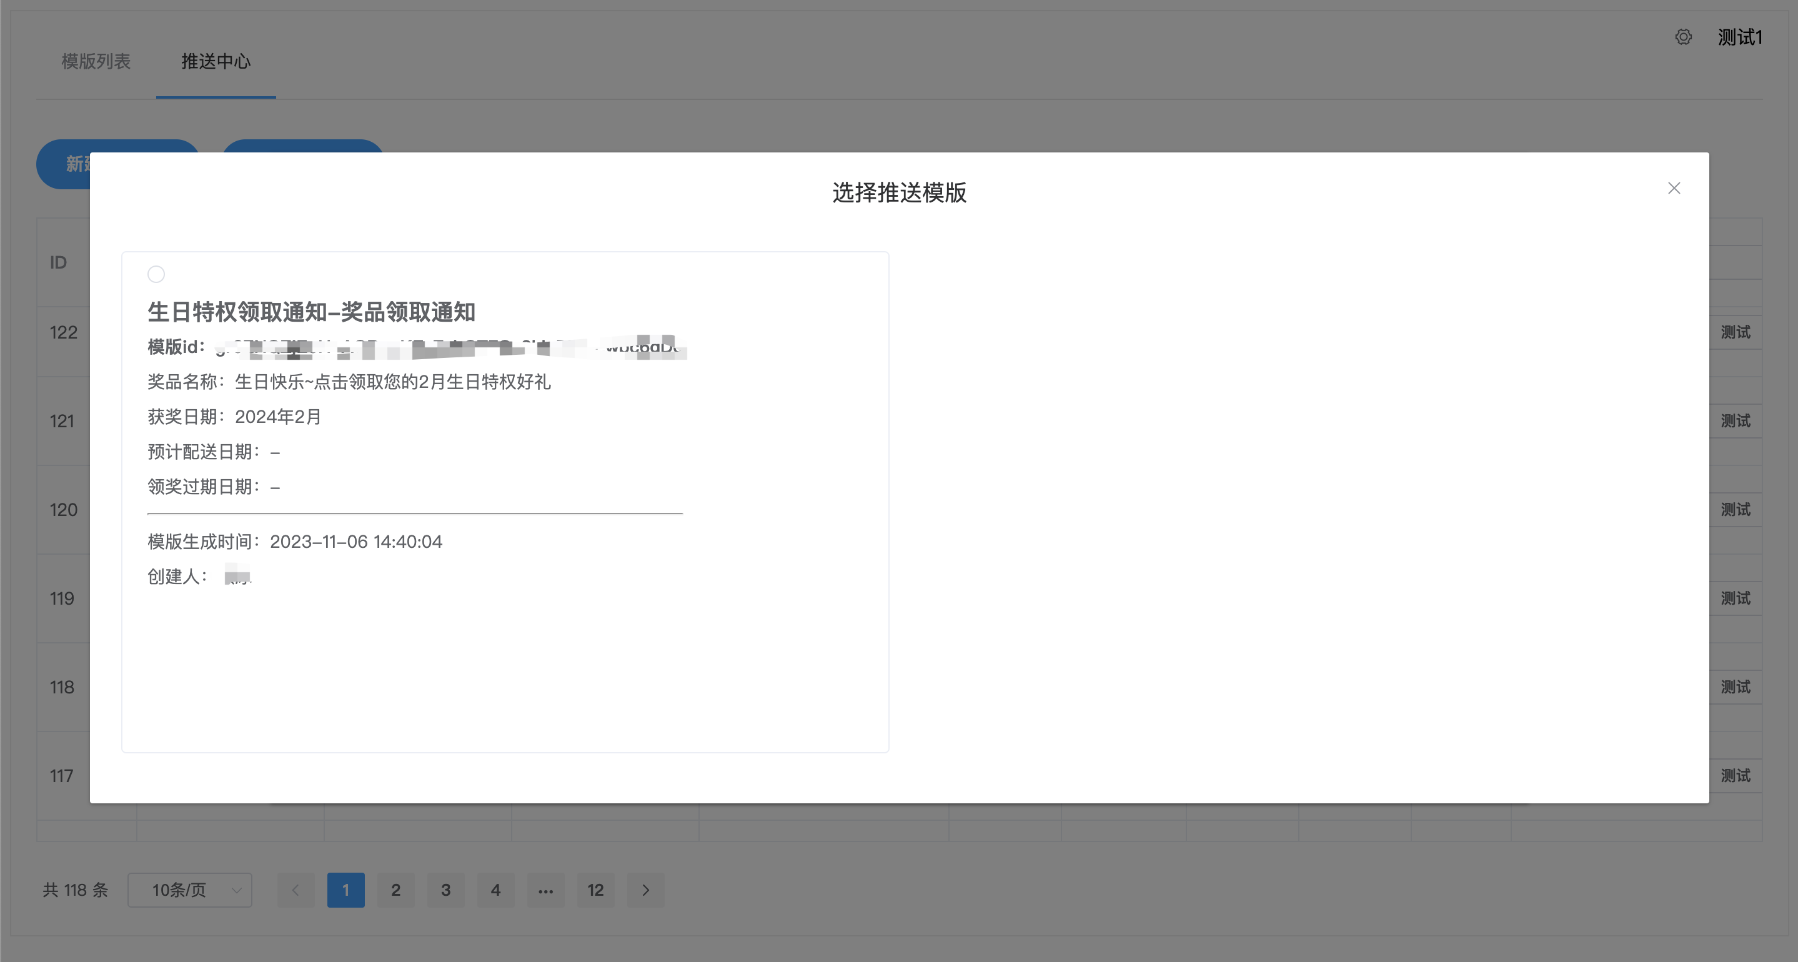Click the 测试 link in row 120
The image size is (1798, 962).
pos(1736,510)
